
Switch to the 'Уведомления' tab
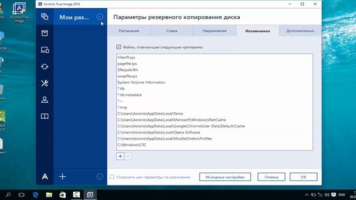215,31
